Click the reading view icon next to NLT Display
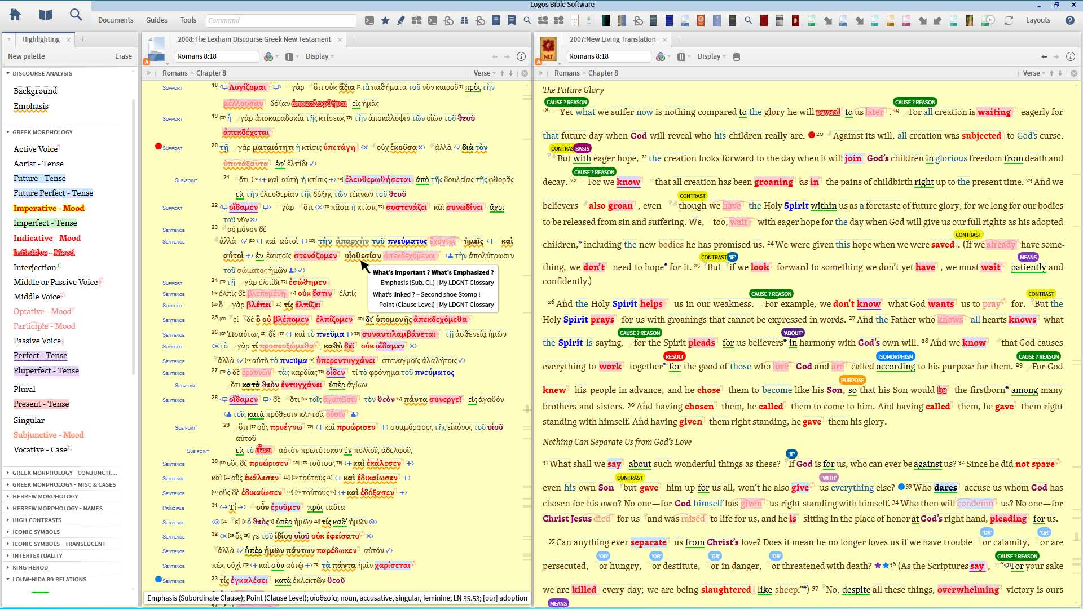1083x609 pixels. pyautogui.click(x=737, y=56)
